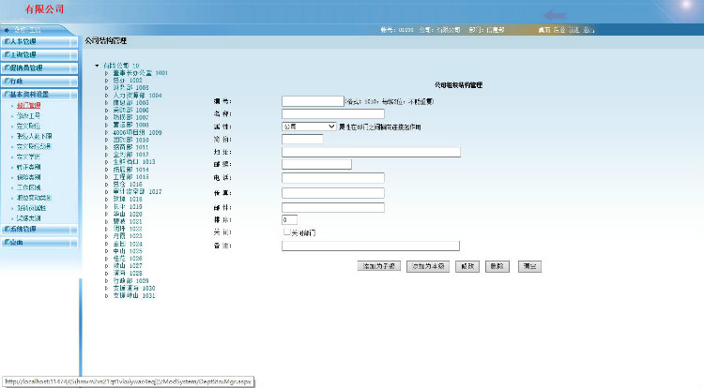Focus the 电话 phone input field
Screen dimensions: 704x388
click(x=333, y=178)
